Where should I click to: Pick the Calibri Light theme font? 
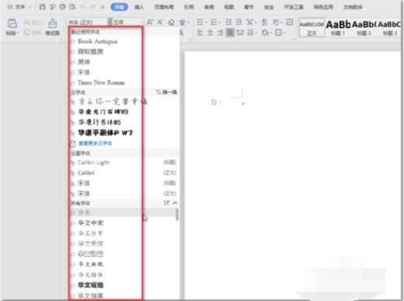(93, 163)
